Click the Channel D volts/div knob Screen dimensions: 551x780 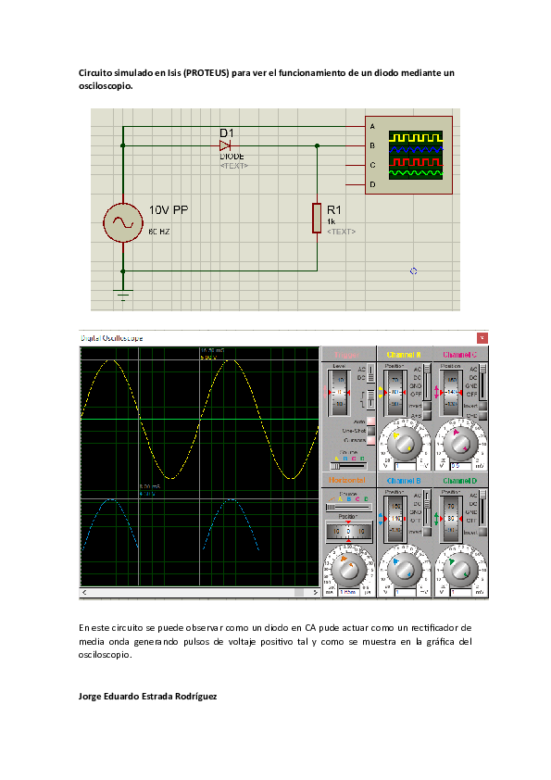point(460,570)
